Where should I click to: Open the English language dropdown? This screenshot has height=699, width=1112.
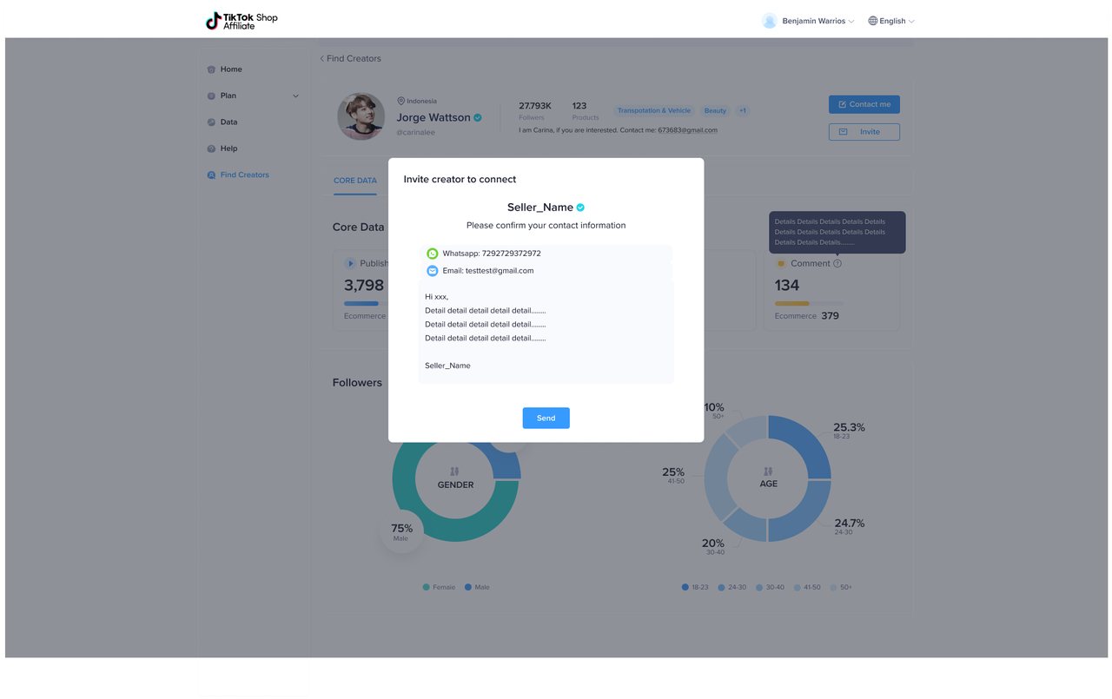click(x=891, y=21)
